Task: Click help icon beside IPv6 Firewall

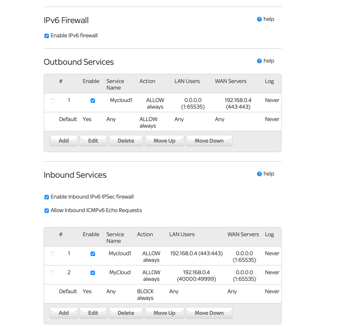Action: tap(259, 19)
